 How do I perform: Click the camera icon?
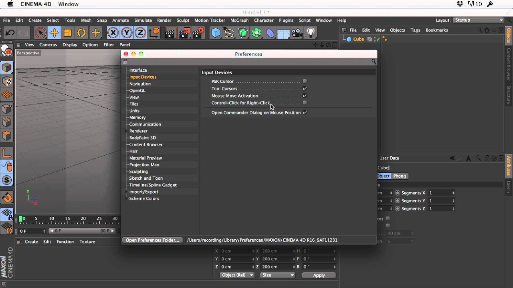(297, 33)
